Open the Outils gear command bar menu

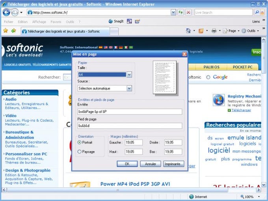pyautogui.click(x=250, y=31)
